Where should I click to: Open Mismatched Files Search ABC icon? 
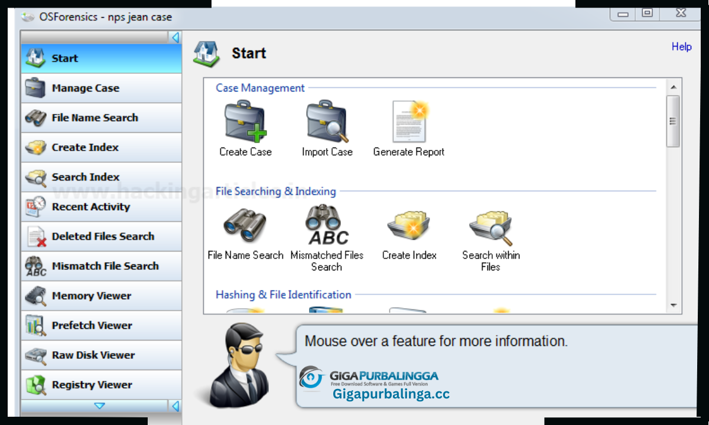tap(327, 225)
